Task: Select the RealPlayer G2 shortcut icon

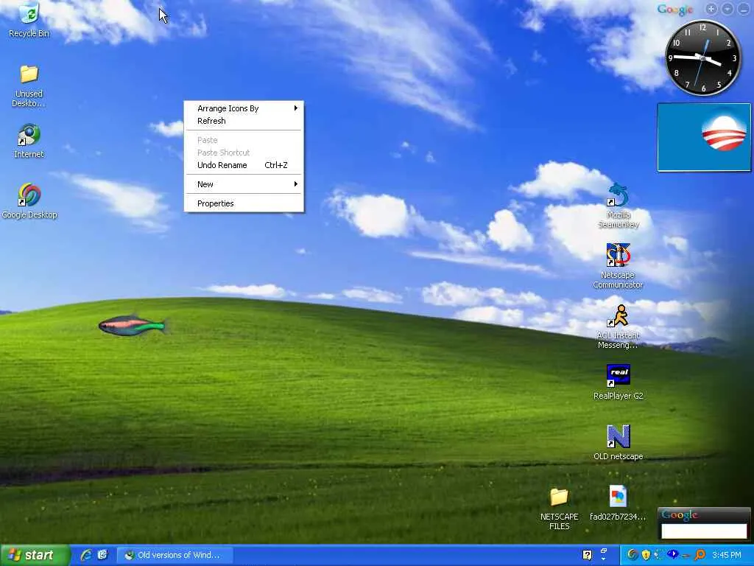Action: [618, 382]
